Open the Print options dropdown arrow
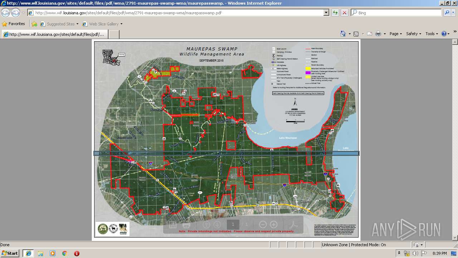This screenshot has width=458, height=258. coord(385,34)
